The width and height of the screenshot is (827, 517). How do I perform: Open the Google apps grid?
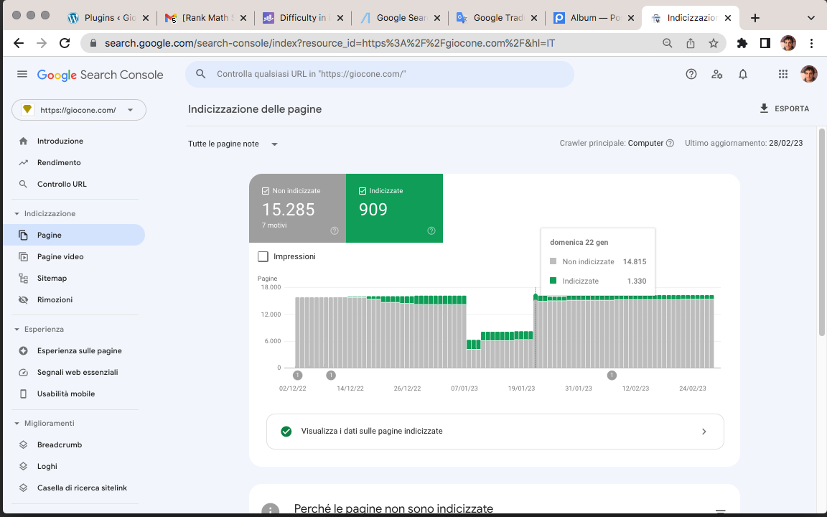[x=783, y=75]
